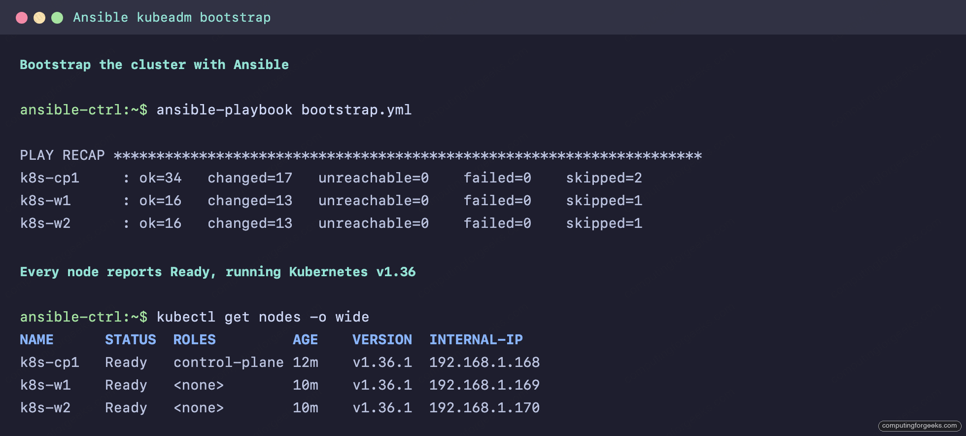Image resolution: width=966 pixels, height=436 pixels.
Task: Select 'skipped=1' on the k8s-w1 recap row
Action: (x=604, y=200)
